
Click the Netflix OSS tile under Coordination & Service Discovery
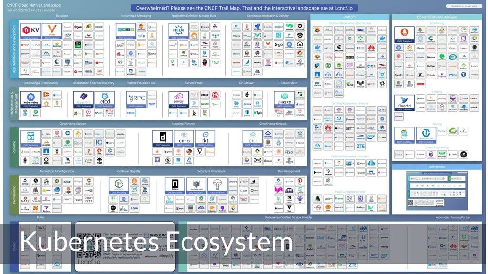pos(110,113)
